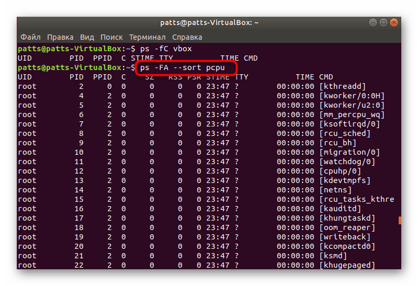Click the [kcompactd0] process name
Screen dimensions: 418x286
click(x=347, y=246)
